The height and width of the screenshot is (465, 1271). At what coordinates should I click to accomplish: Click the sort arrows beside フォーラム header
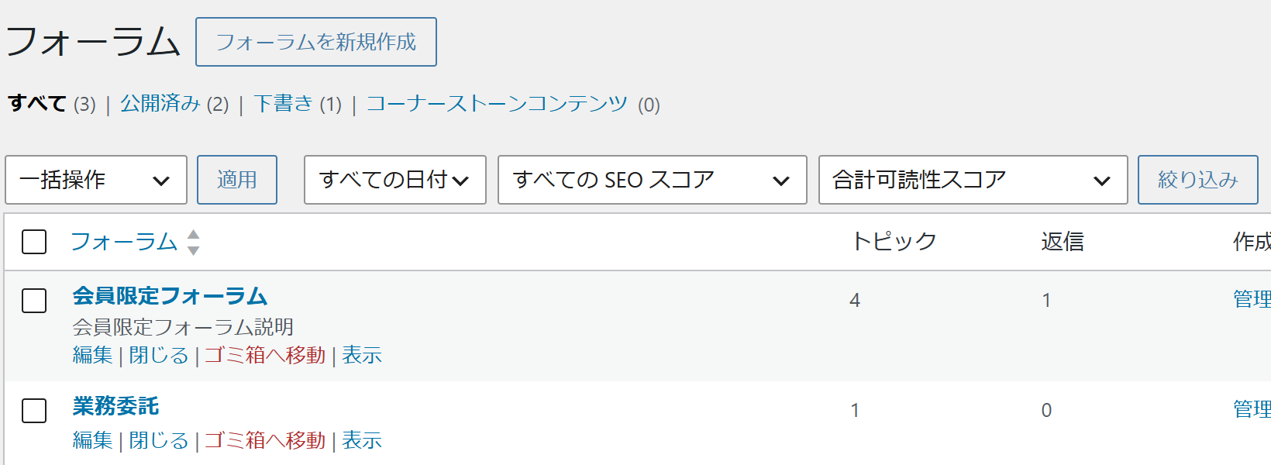(x=194, y=242)
